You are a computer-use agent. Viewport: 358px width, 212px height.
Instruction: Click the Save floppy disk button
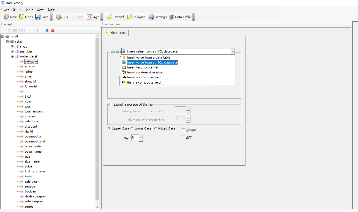click(42, 17)
